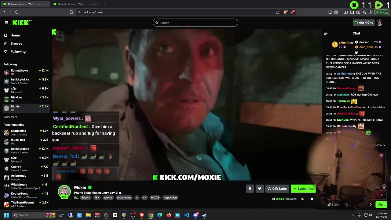Open AsianAndy recommended channel
The image size is (391, 220).
pos(26,177)
